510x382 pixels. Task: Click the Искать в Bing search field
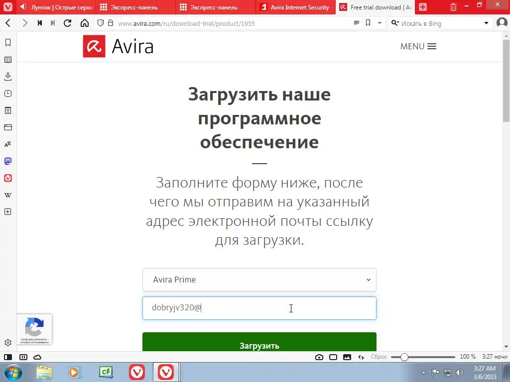click(440, 23)
